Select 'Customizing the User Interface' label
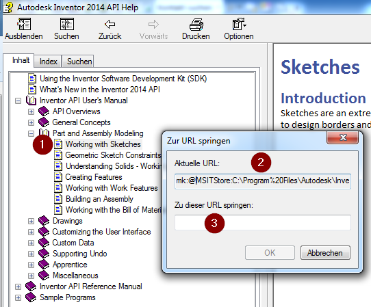The width and height of the screenshot is (371, 307). (101, 232)
